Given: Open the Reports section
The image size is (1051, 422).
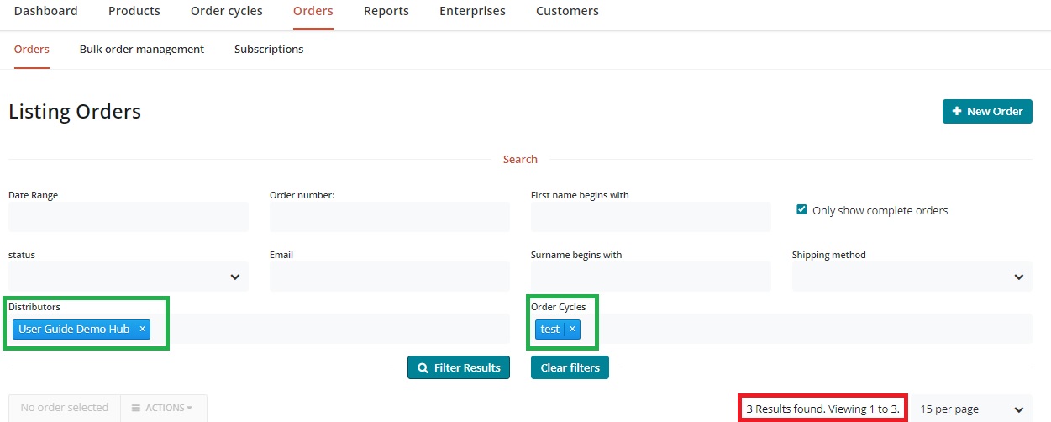Looking at the screenshot, I should (386, 12).
